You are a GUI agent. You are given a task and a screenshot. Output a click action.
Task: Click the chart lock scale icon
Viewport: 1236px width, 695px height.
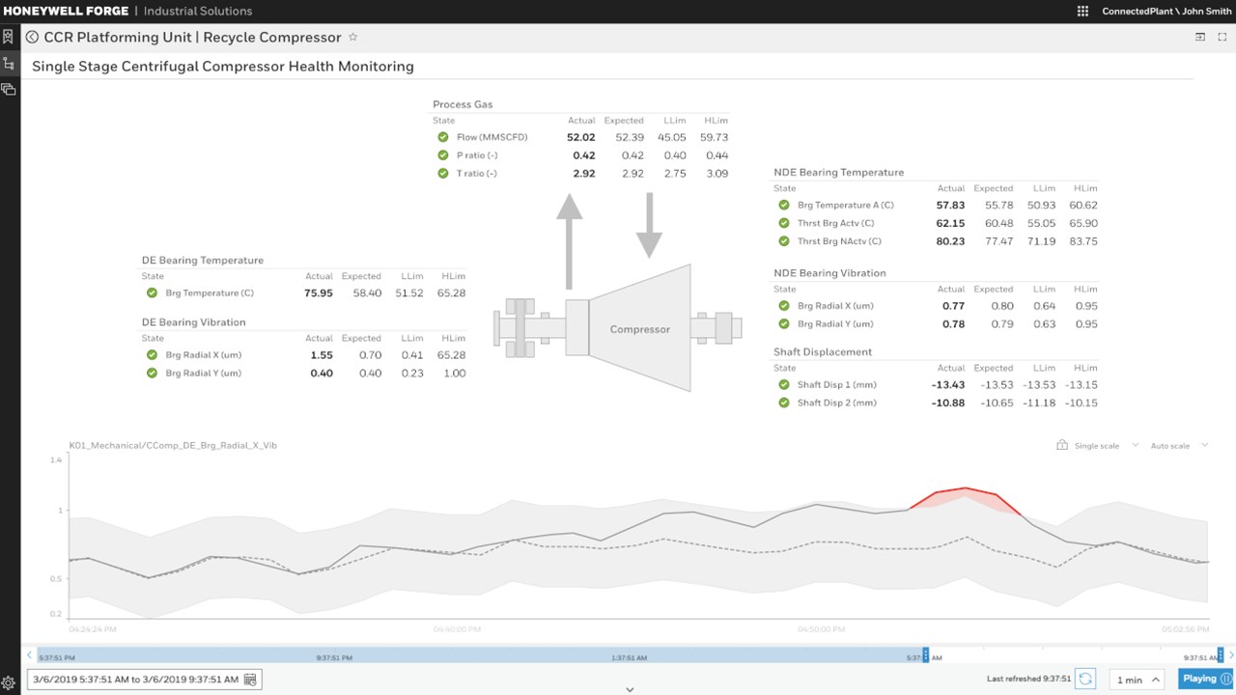pos(1061,445)
